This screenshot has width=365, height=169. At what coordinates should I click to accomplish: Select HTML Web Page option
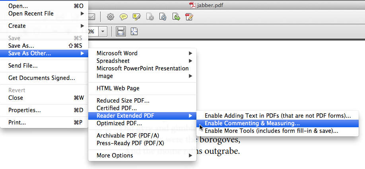pyautogui.click(x=142, y=88)
